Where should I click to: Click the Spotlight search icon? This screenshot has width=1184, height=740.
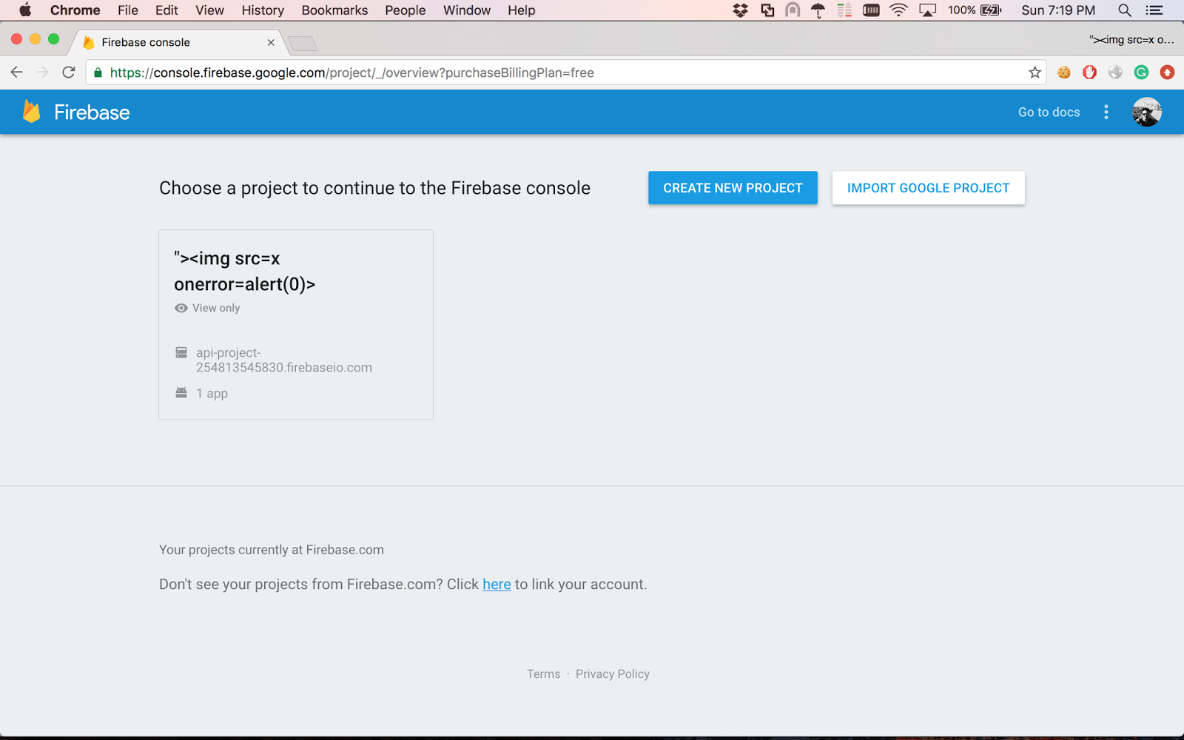pyautogui.click(x=1124, y=10)
